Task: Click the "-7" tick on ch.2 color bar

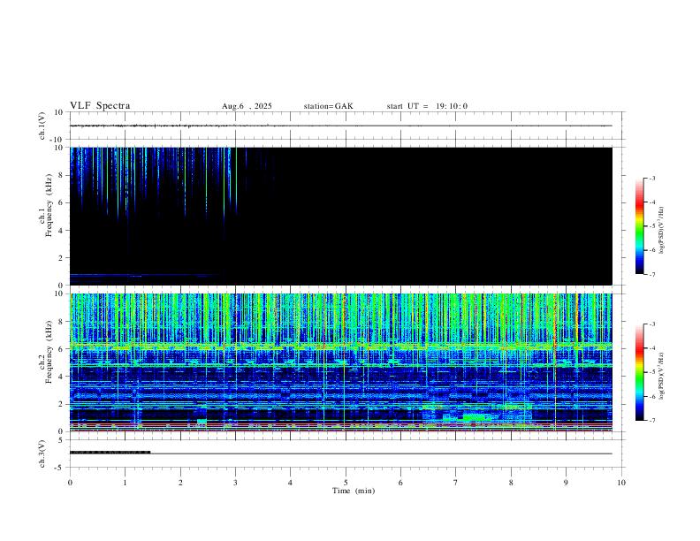Action: [651, 421]
